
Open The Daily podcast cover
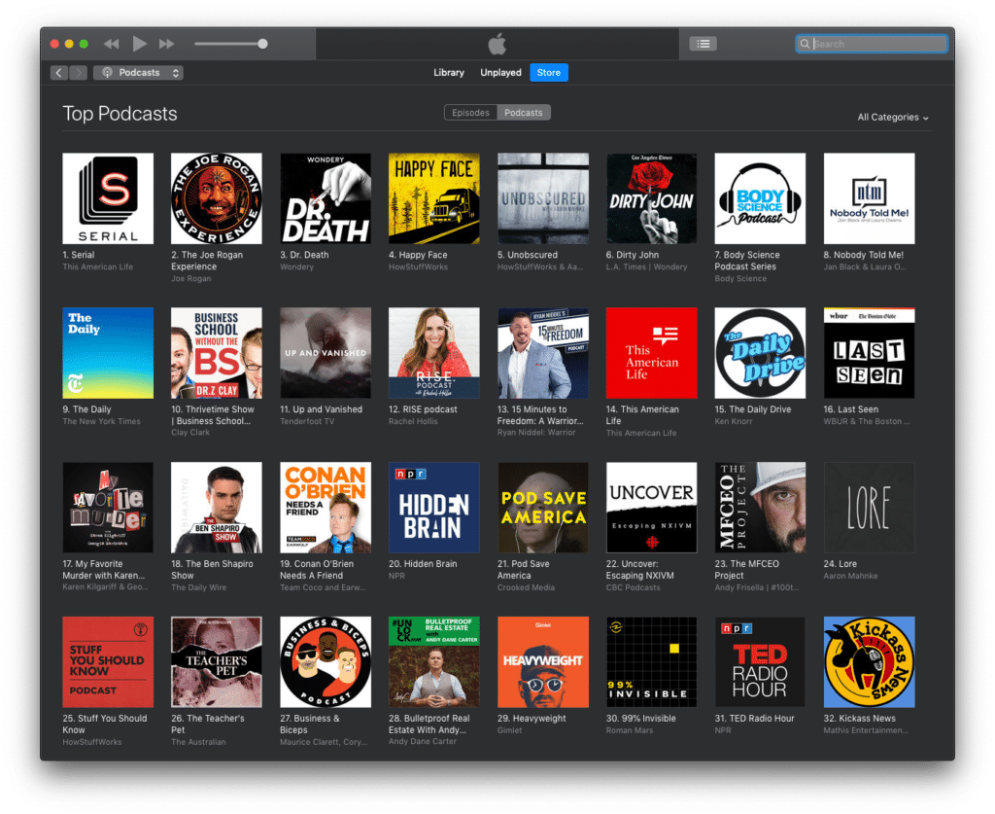108,353
